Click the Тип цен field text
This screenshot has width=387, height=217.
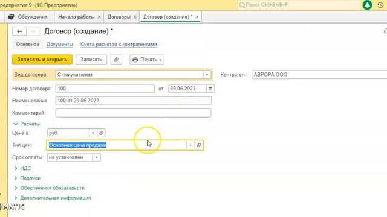pos(77,145)
